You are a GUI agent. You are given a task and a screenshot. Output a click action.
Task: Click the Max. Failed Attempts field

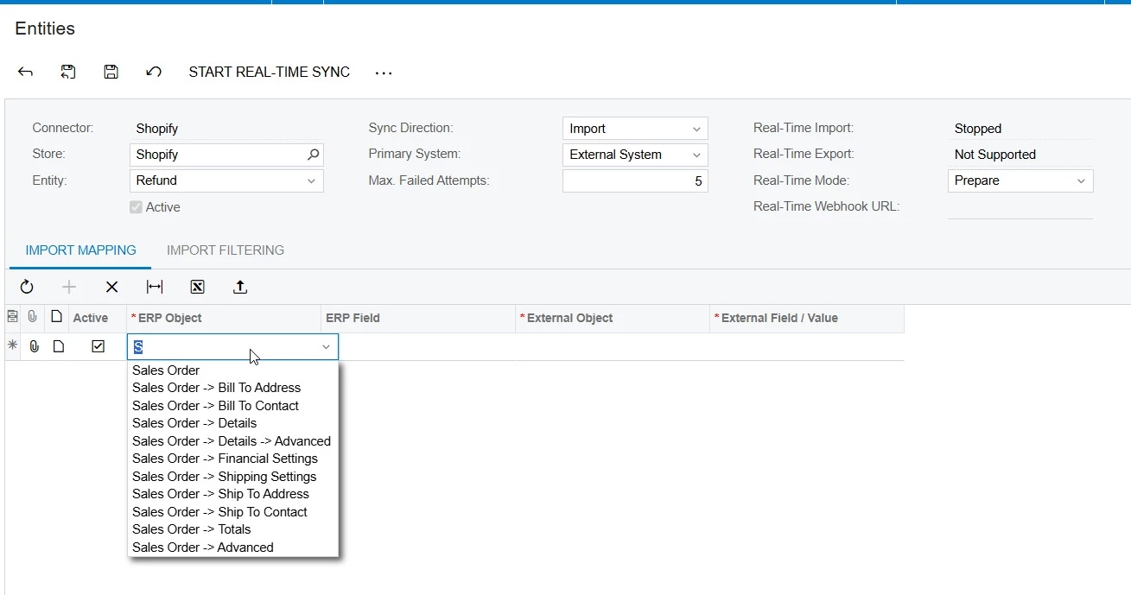pyautogui.click(x=635, y=181)
